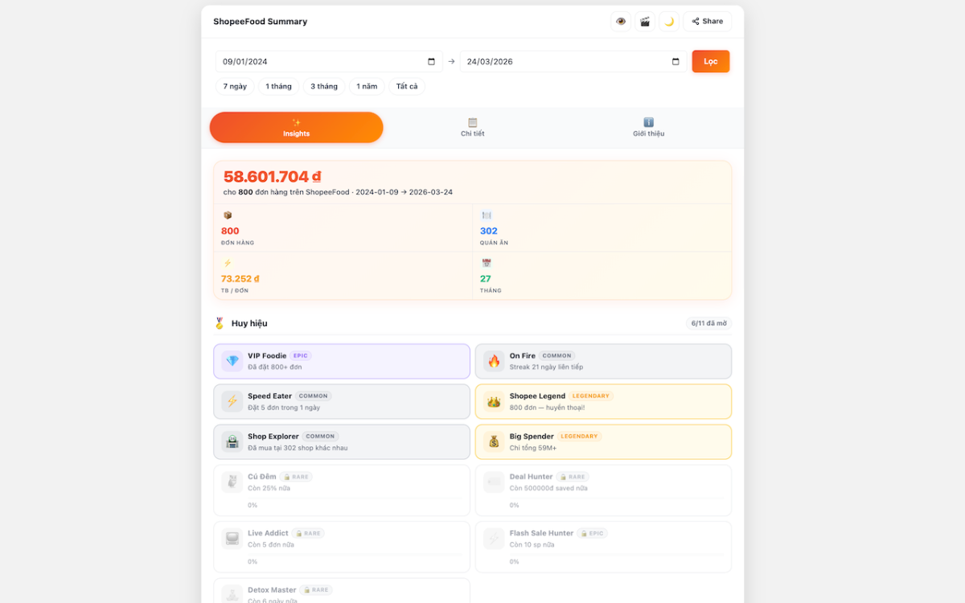This screenshot has height=603, width=965.
Task: Click the 27 Tháng value
Action: (x=486, y=279)
